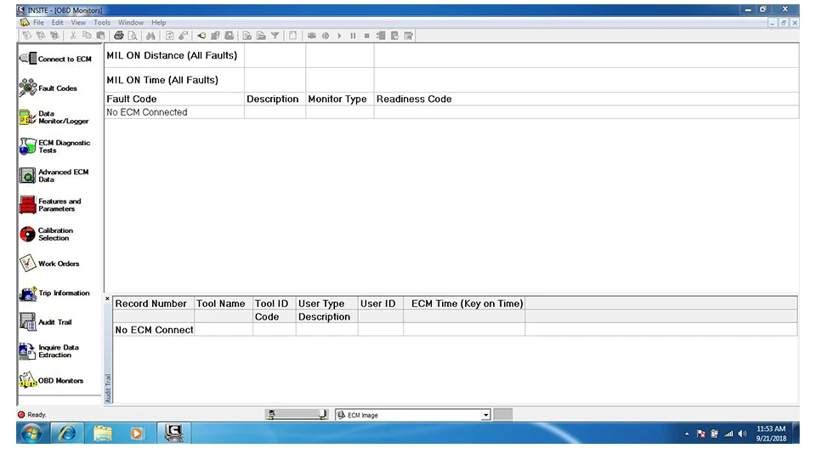Click the taskbar clock showing 11:53 AM
This screenshot has width=816, height=460.
click(x=771, y=434)
